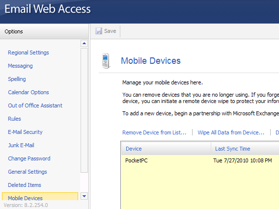
Task: Sort by Last Sync Time column header
Action: [245, 149]
